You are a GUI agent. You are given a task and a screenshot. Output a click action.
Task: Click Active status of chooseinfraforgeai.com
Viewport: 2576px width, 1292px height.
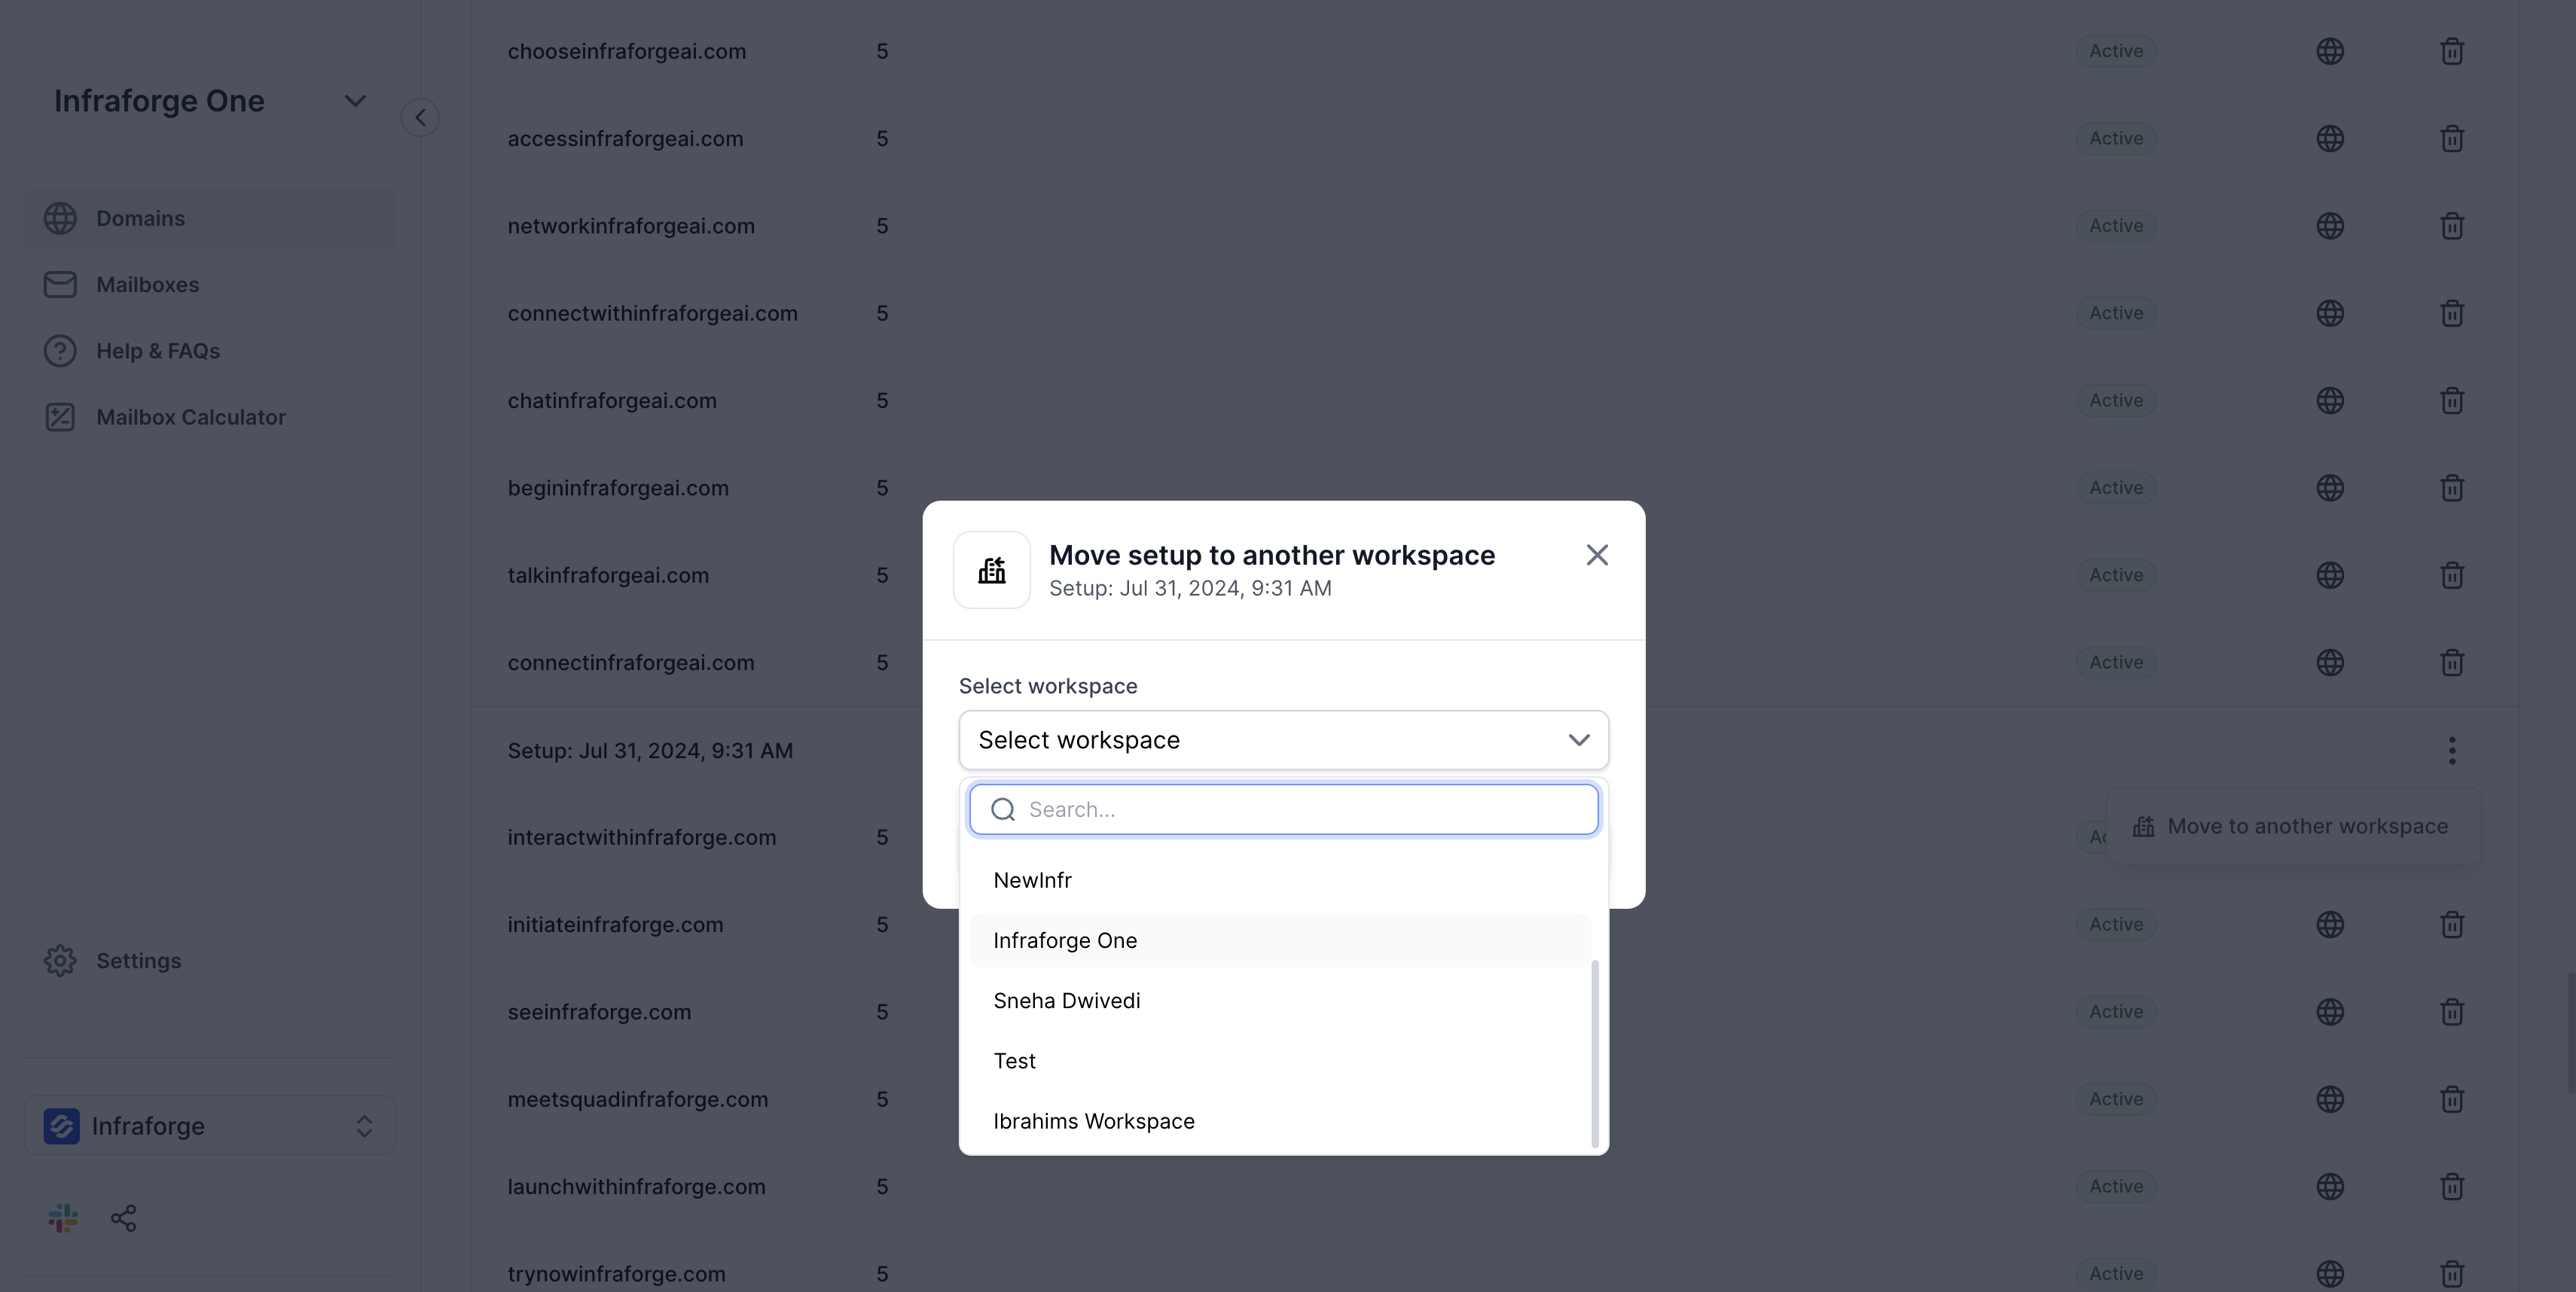2116,51
